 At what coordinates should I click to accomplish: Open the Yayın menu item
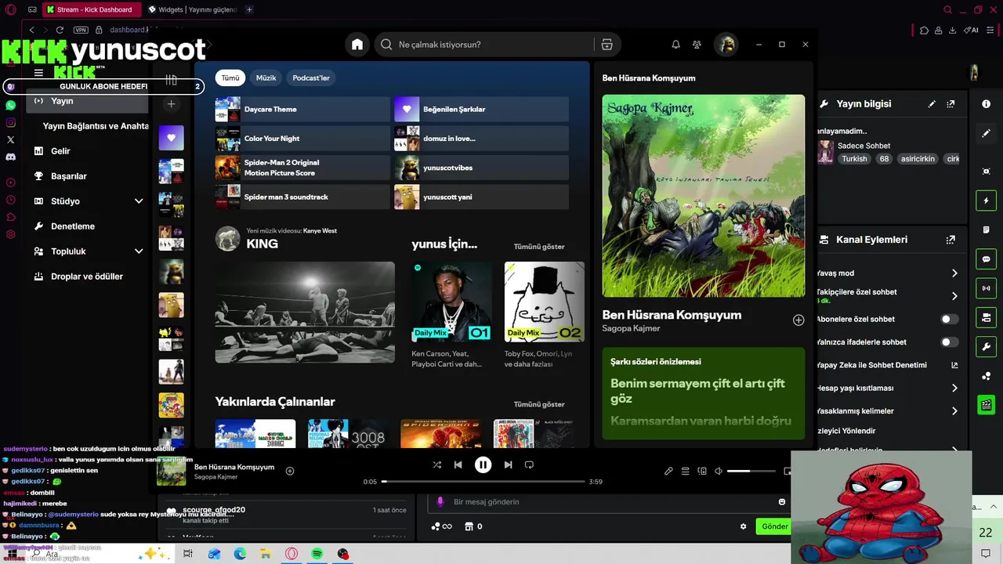coord(88,101)
